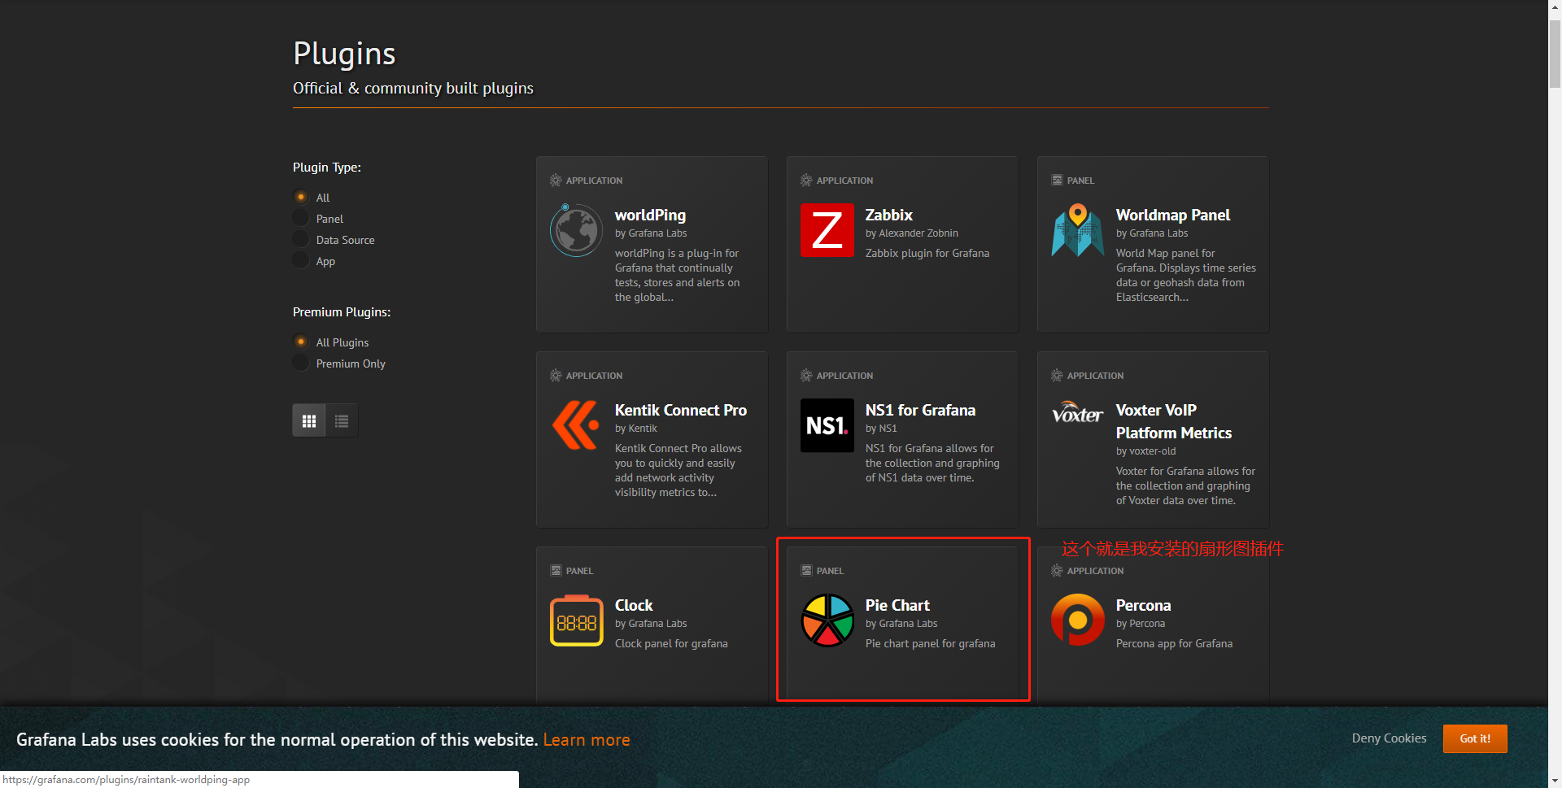The image size is (1562, 788).
Task: Click the gear icon on Kentik card
Action: coord(556,376)
